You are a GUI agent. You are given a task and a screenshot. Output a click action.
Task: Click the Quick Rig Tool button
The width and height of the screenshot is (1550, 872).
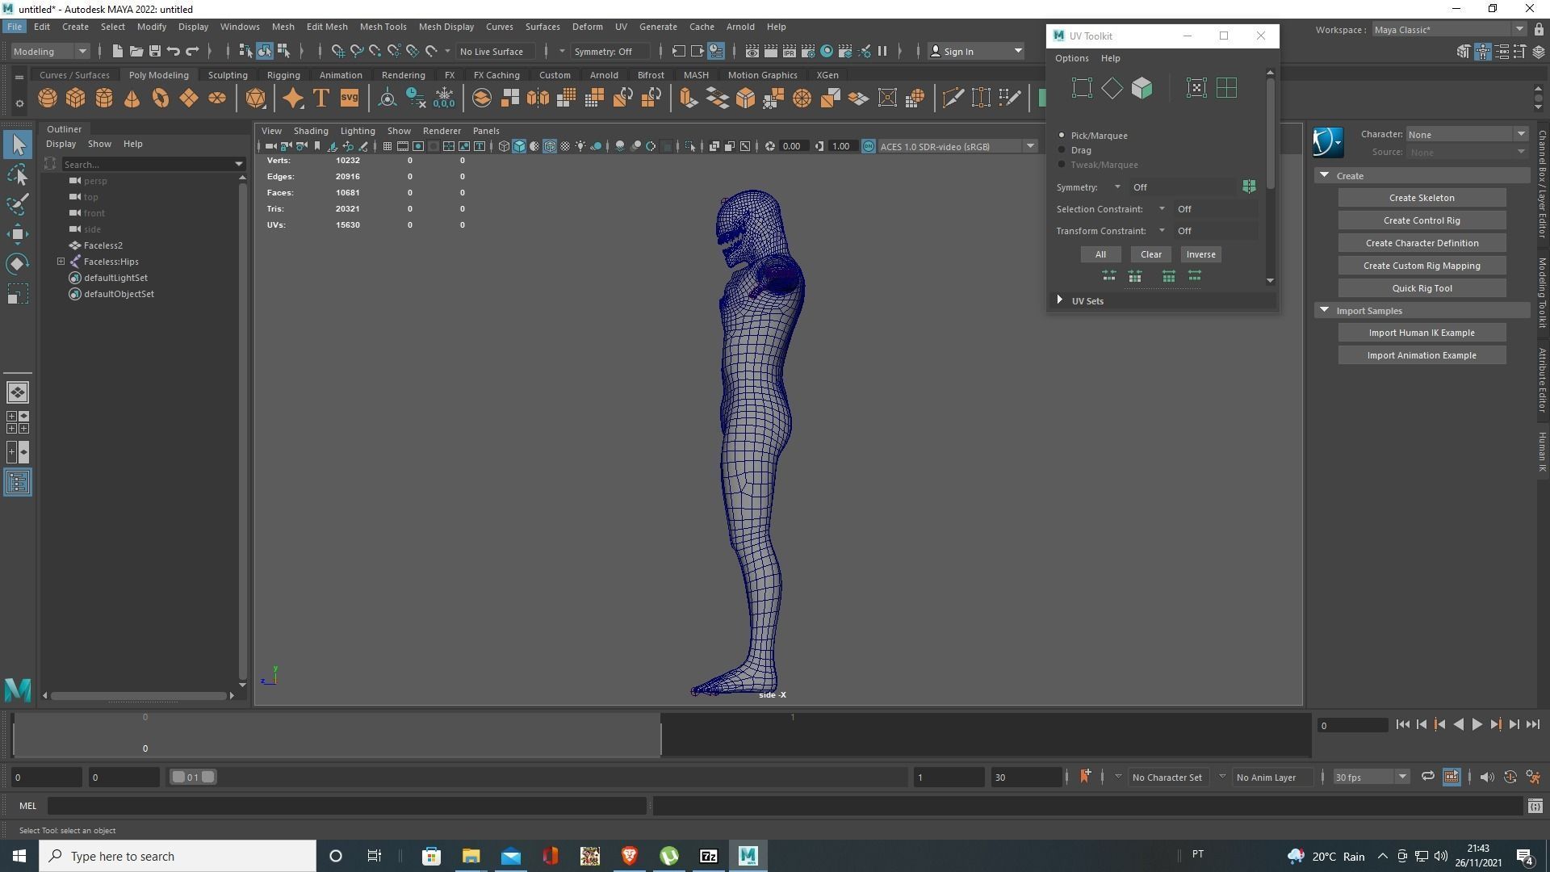pos(1421,288)
